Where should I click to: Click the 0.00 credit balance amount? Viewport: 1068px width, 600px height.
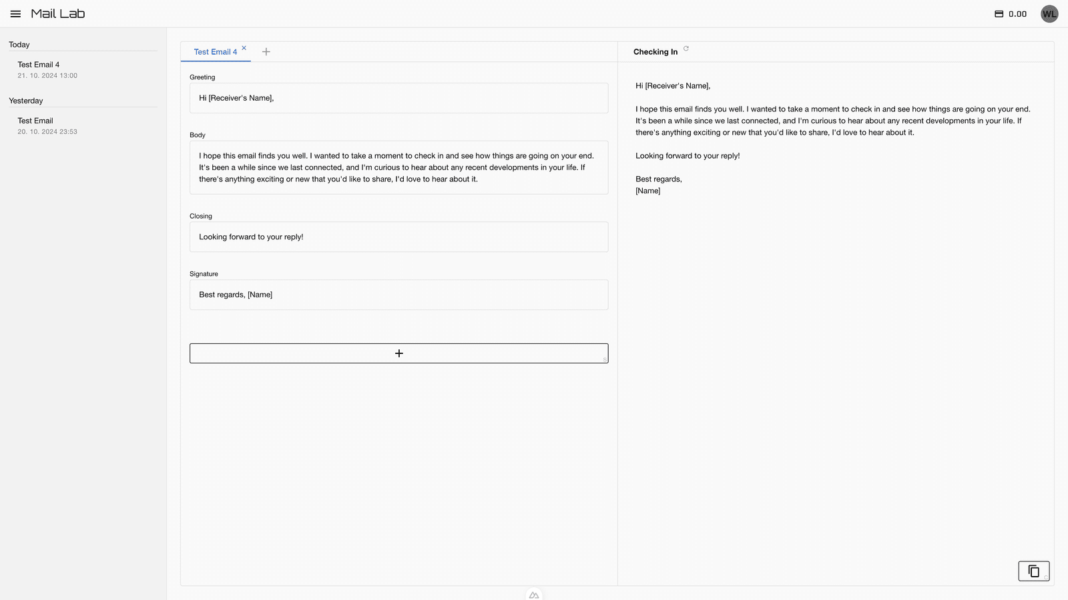point(1017,14)
